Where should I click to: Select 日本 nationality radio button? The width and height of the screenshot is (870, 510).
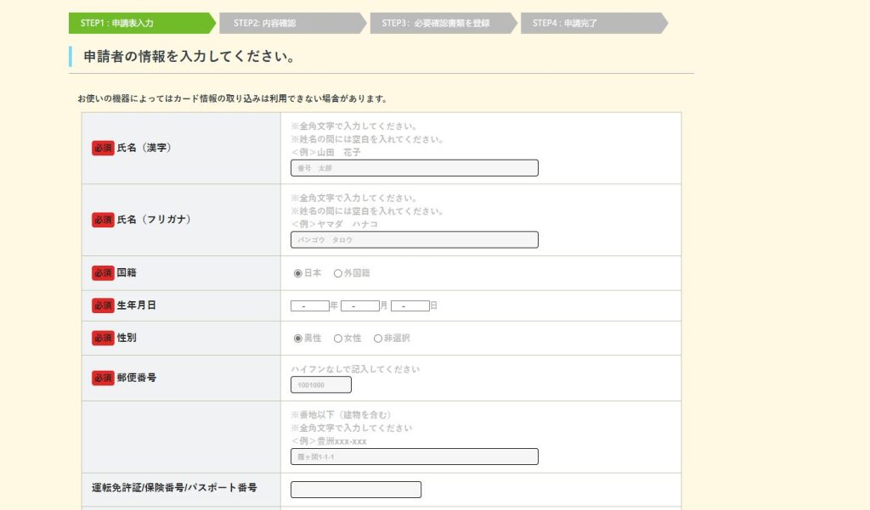tap(298, 273)
